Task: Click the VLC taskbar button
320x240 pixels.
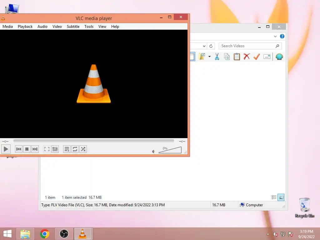Action: coord(82,234)
